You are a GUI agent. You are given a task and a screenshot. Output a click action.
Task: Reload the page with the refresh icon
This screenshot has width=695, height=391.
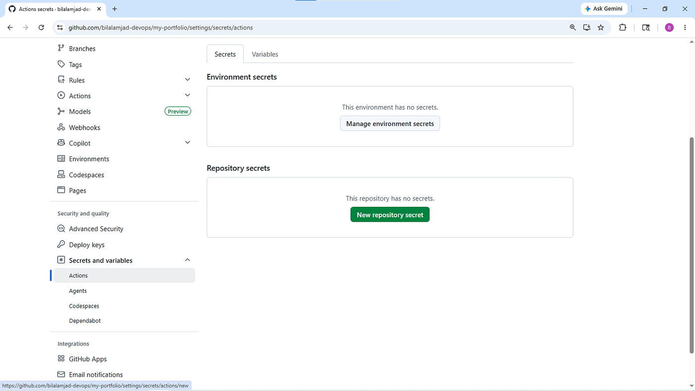tap(41, 28)
